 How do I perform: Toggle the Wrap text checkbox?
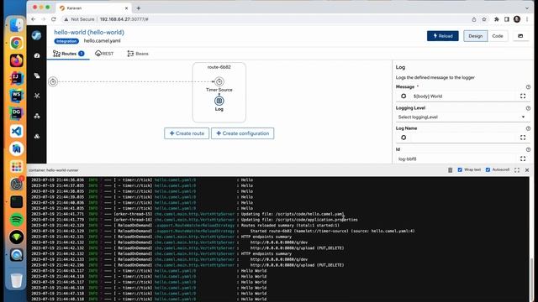point(460,169)
